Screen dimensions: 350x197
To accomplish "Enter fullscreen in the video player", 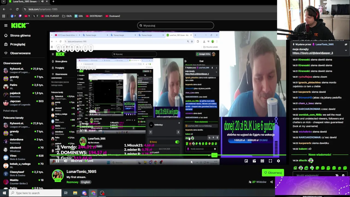I will (x=270, y=161).
